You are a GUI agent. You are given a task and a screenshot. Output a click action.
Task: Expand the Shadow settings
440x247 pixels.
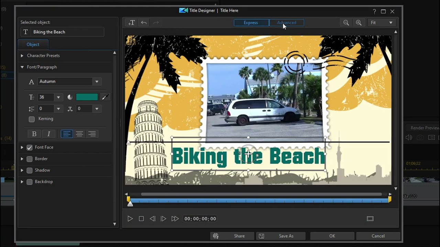(x=22, y=170)
